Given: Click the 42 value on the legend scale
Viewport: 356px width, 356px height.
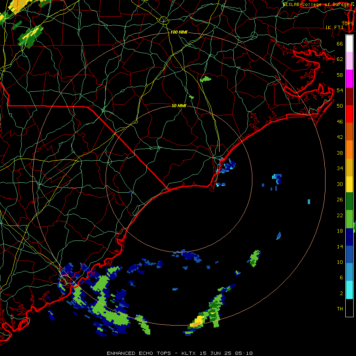Looking at the screenshot, I should point(340,137).
